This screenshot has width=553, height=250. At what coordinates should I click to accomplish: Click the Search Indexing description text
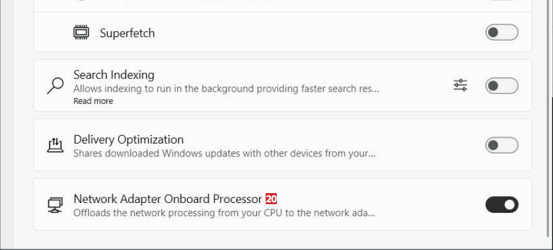[225, 88]
